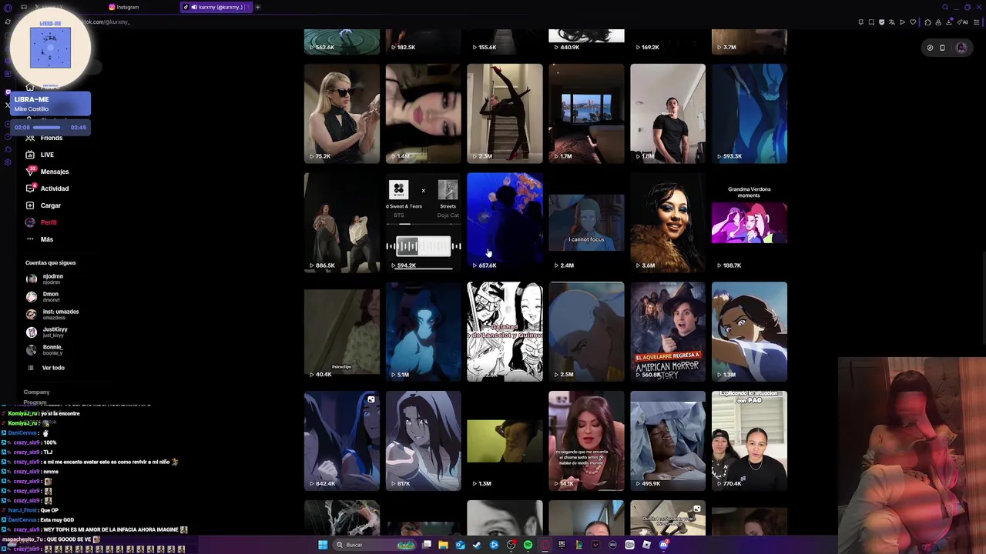Open the page translate icon

coord(892,22)
